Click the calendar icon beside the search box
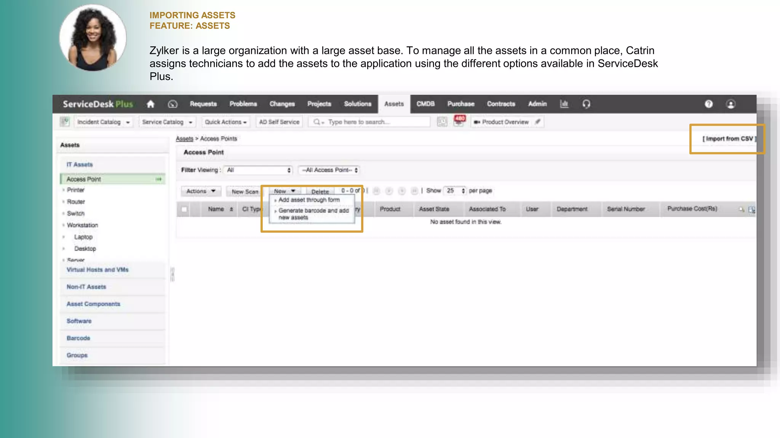This screenshot has height=438, width=780. pos(442,122)
